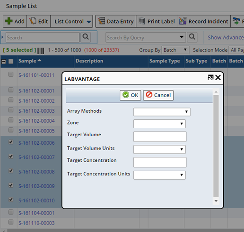Click the Print Label barcode icon
Viewport: 244px width, 232px height.
pyautogui.click(x=141, y=21)
